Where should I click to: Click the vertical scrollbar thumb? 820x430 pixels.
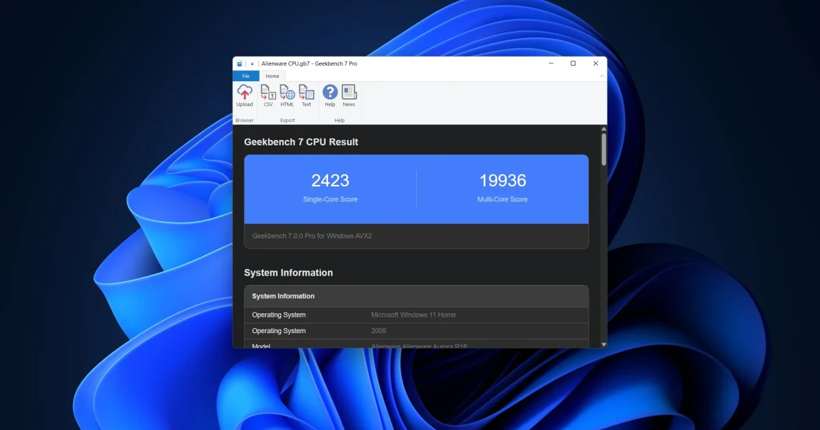[x=603, y=149]
